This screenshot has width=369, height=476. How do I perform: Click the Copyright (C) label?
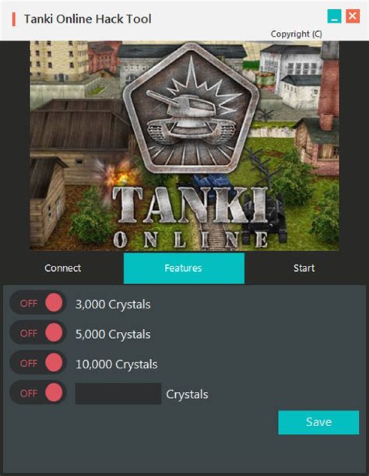(x=296, y=34)
